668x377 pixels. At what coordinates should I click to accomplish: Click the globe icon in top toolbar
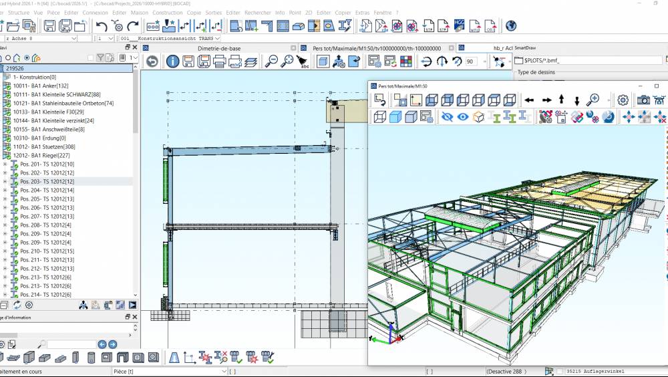click(511, 26)
